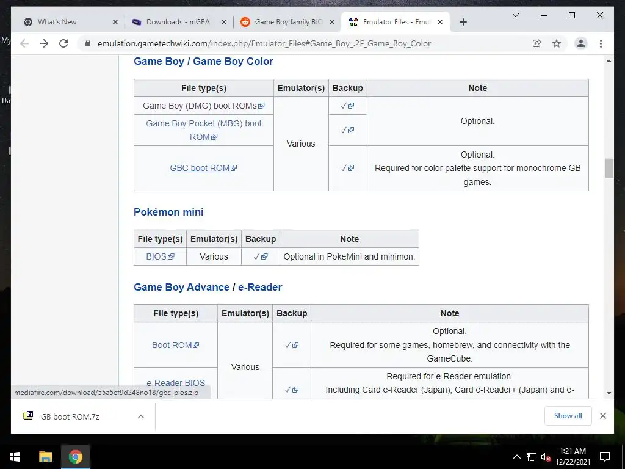Click the Game Boy / Game Boy Color heading

203,62
